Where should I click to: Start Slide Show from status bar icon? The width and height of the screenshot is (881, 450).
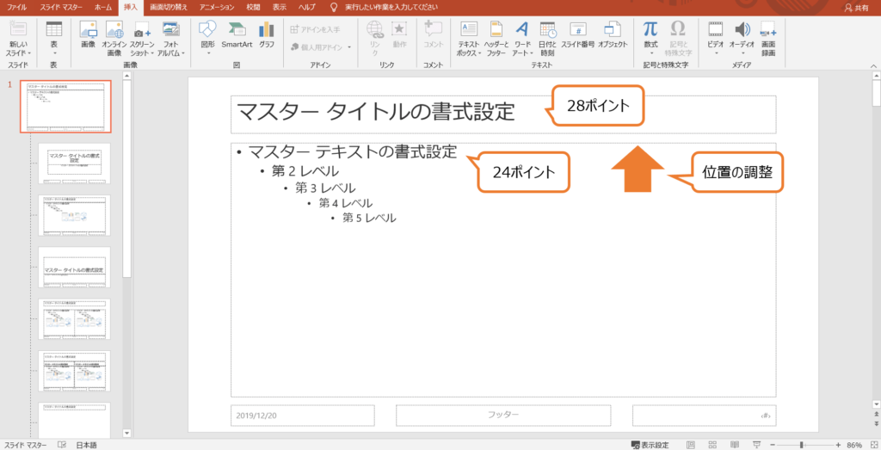pyautogui.click(x=757, y=444)
